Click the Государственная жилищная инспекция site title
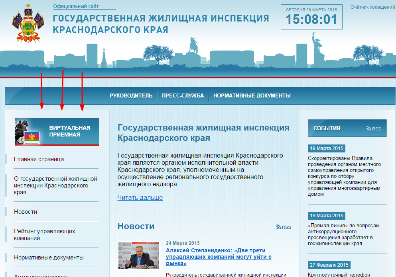Image resolution: width=396 pixels, height=277 pixels. pos(161,24)
